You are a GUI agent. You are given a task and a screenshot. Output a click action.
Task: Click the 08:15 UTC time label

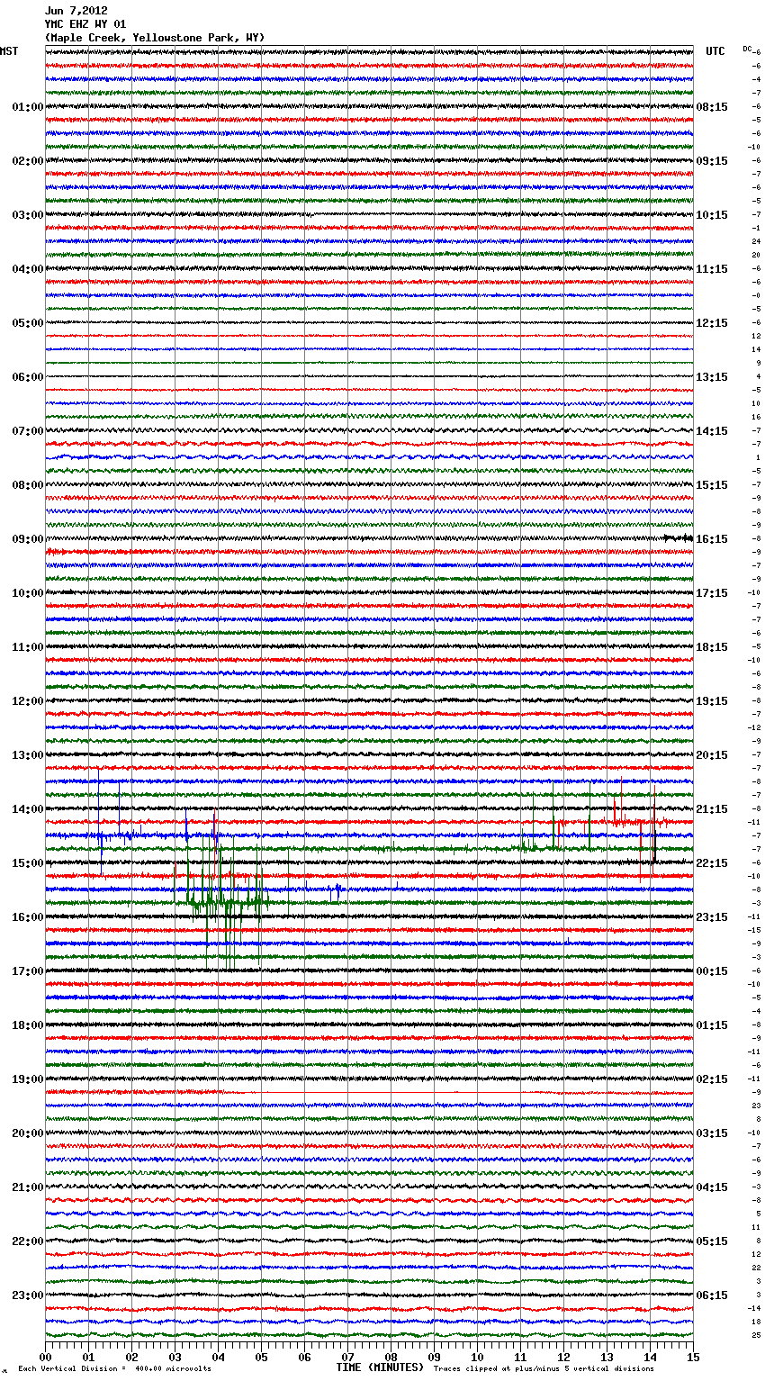coord(712,107)
